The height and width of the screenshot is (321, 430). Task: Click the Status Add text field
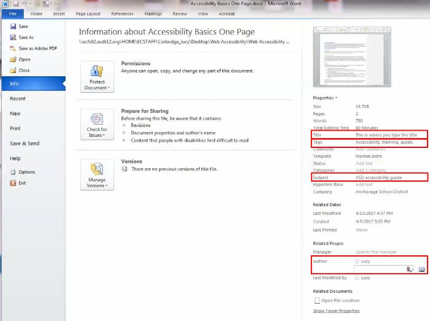364,163
